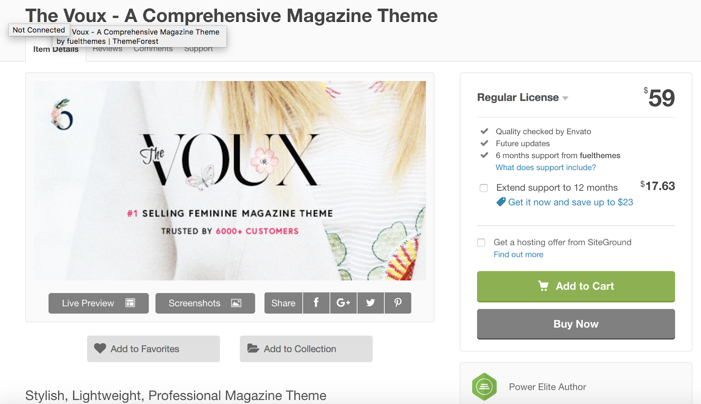
Task: Add the theme to cart
Action: point(576,287)
